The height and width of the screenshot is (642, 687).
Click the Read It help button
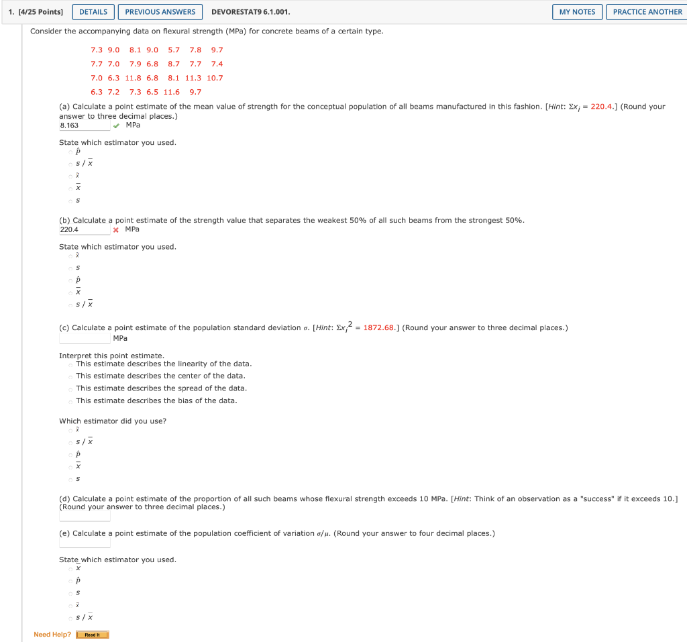(x=92, y=634)
